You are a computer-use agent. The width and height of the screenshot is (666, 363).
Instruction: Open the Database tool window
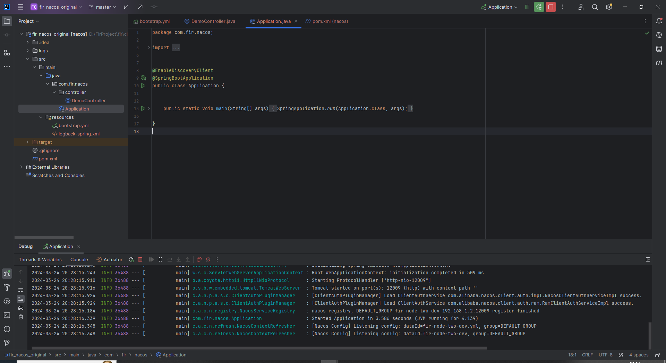[x=659, y=49]
